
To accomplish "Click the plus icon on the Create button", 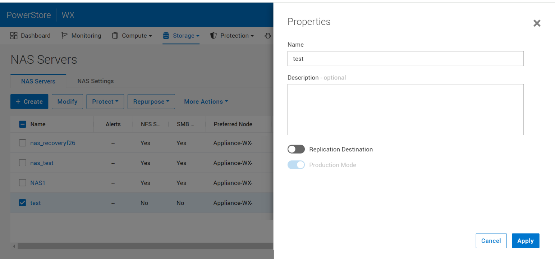I will click(18, 101).
